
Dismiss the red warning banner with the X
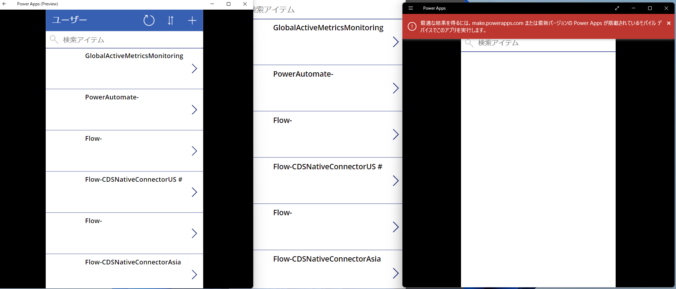coord(669,23)
